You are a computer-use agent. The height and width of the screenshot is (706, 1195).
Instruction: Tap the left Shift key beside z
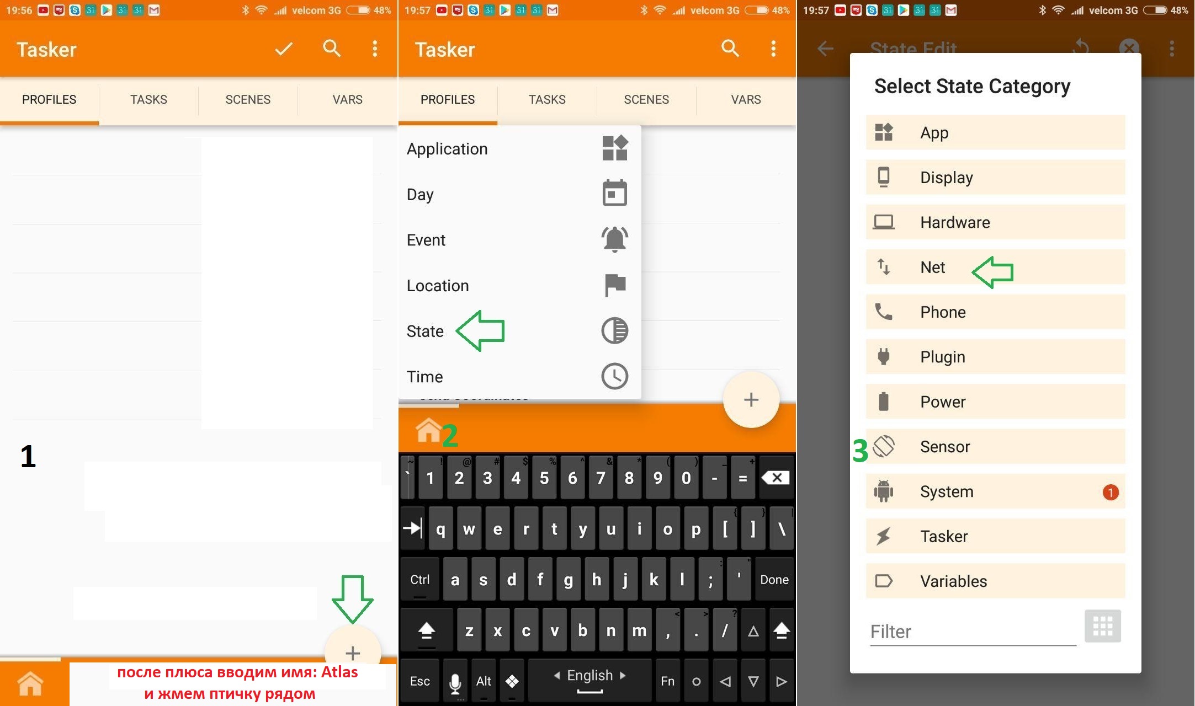[x=427, y=630]
